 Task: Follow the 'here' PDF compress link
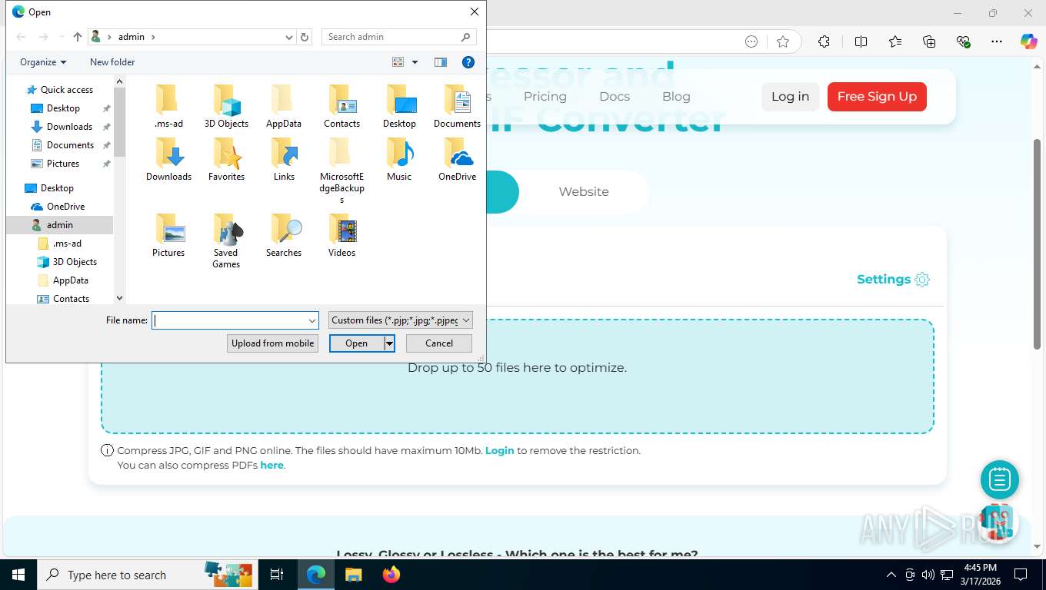pos(271,466)
